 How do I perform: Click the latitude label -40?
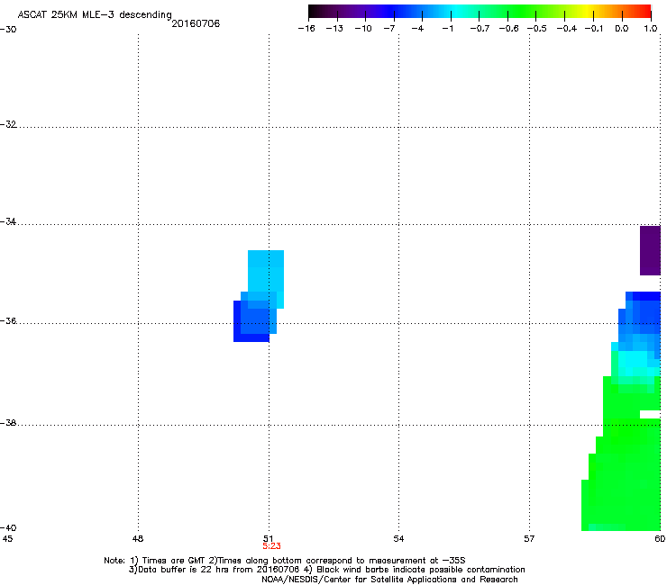pyautogui.click(x=7, y=527)
